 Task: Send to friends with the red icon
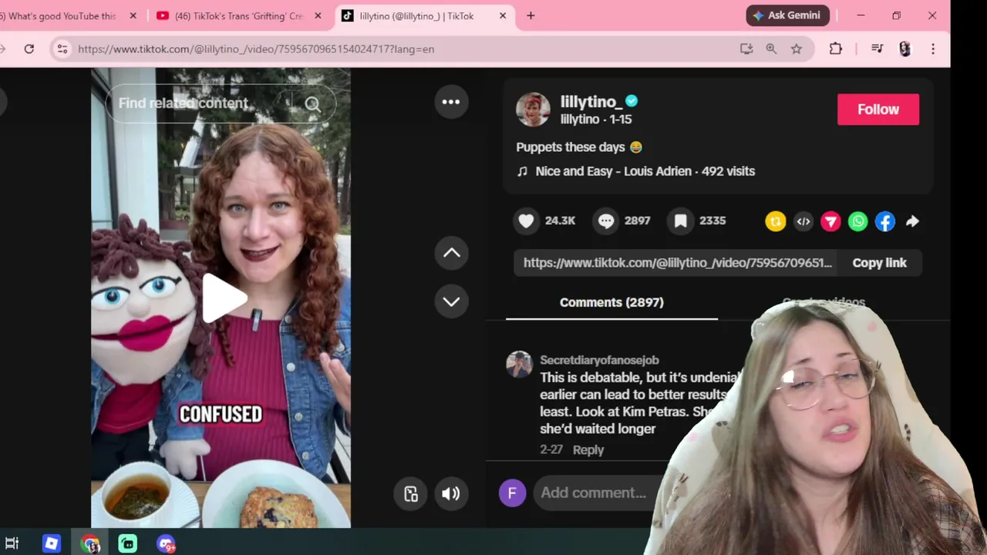point(830,221)
